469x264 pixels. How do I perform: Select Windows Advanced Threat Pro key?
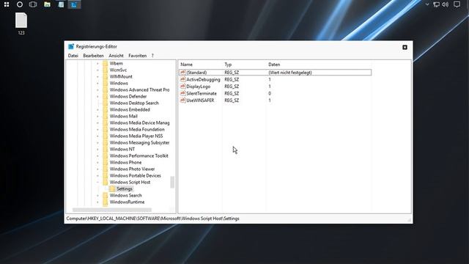click(x=139, y=89)
